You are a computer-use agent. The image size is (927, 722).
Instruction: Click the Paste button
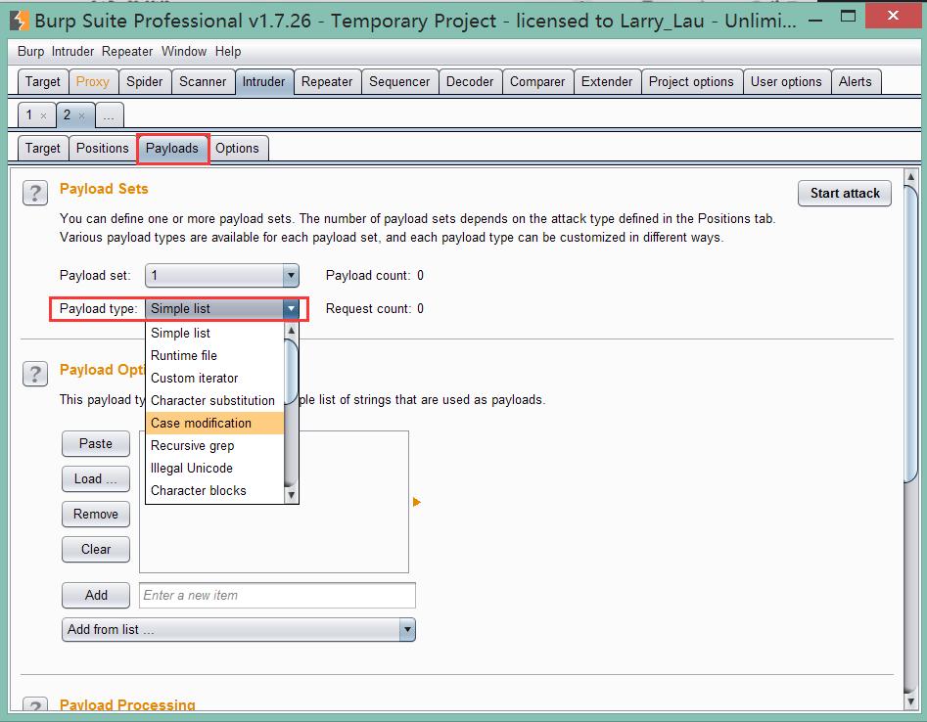[x=96, y=444]
